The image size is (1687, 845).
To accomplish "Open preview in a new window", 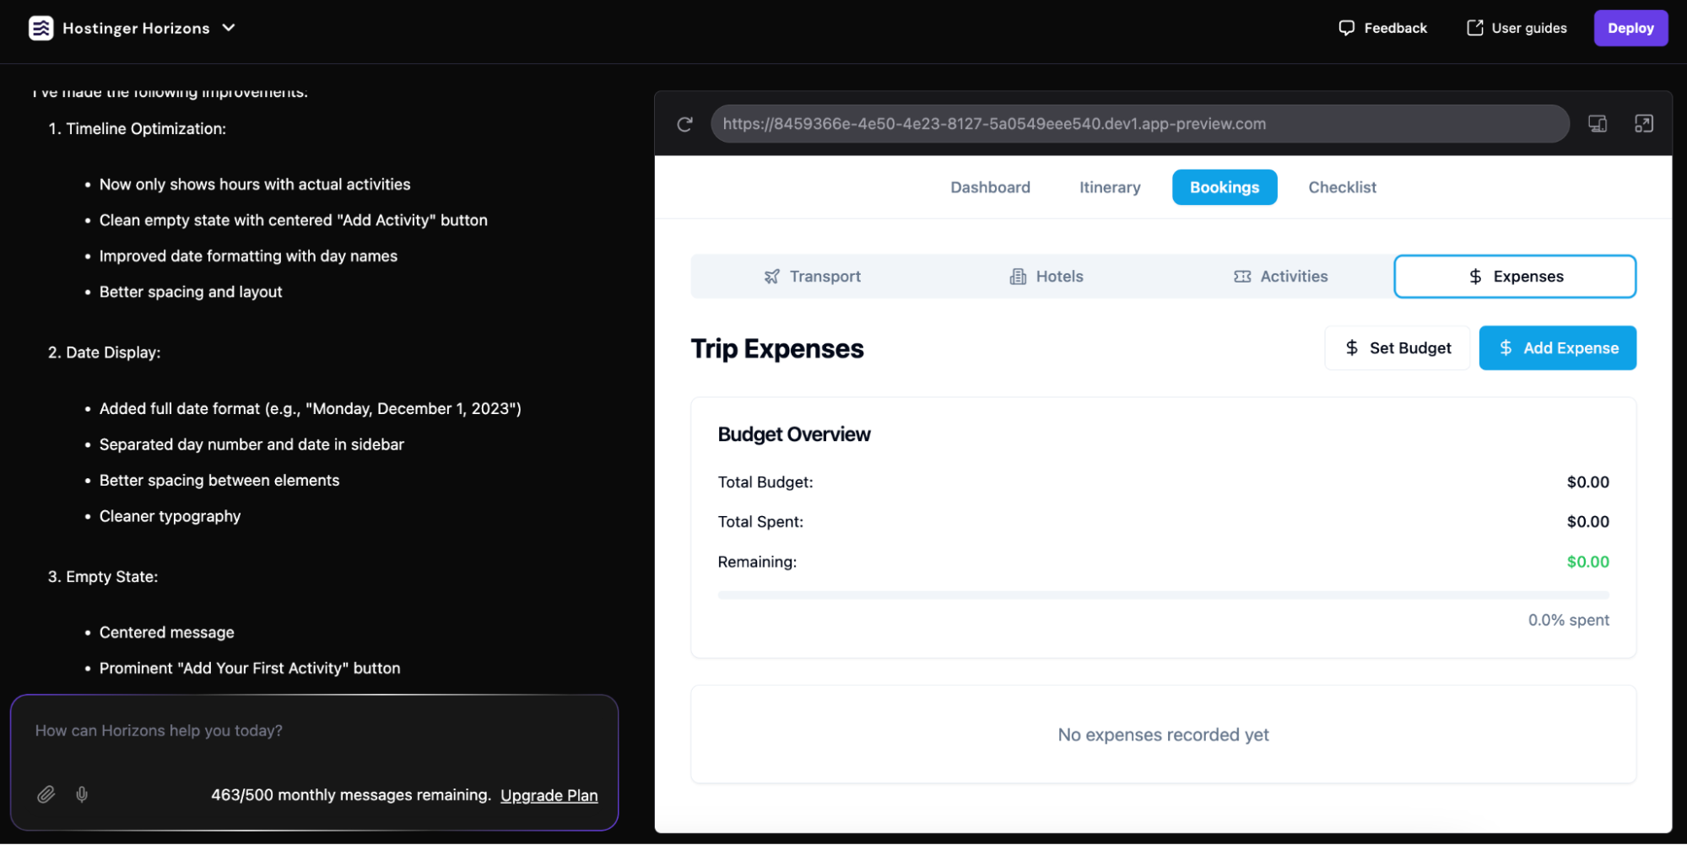I will (x=1645, y=123).
